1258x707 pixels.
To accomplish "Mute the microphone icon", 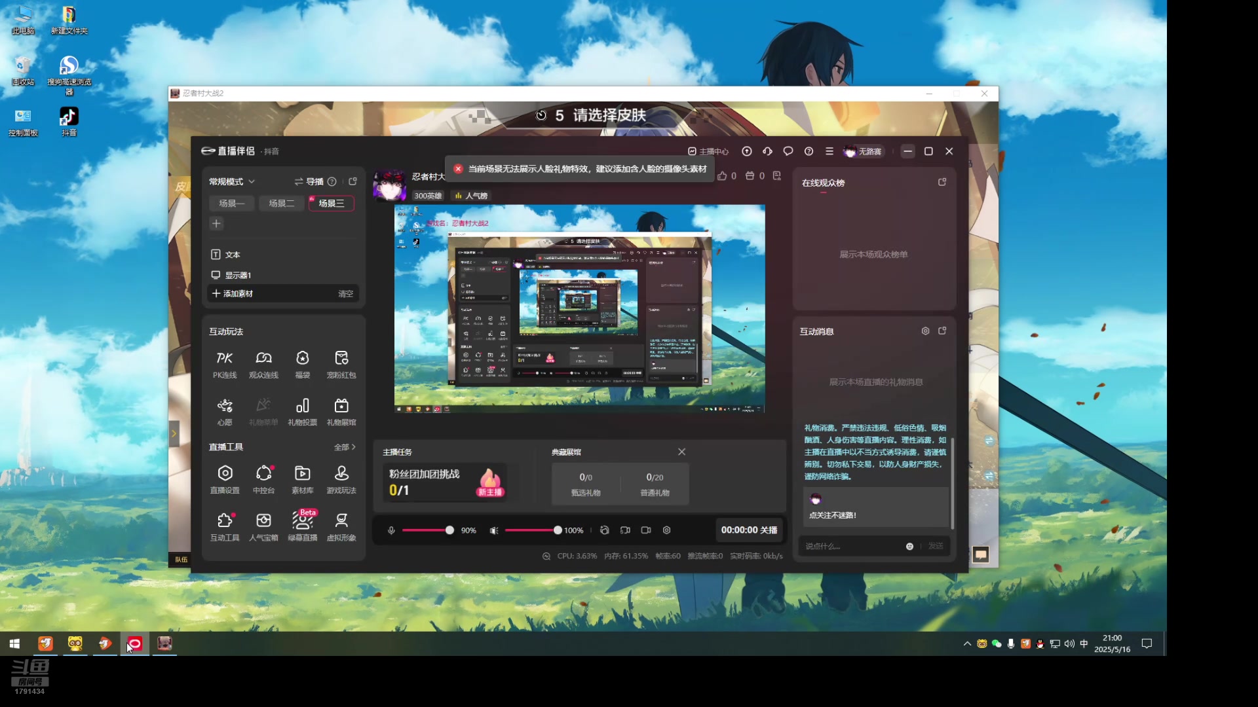I will [391, 530].
